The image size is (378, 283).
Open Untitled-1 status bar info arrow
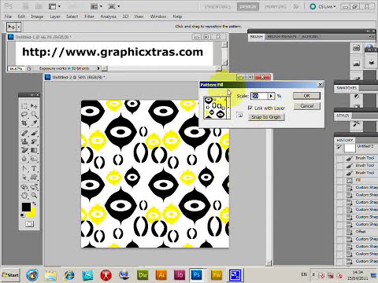coord(98,68)
